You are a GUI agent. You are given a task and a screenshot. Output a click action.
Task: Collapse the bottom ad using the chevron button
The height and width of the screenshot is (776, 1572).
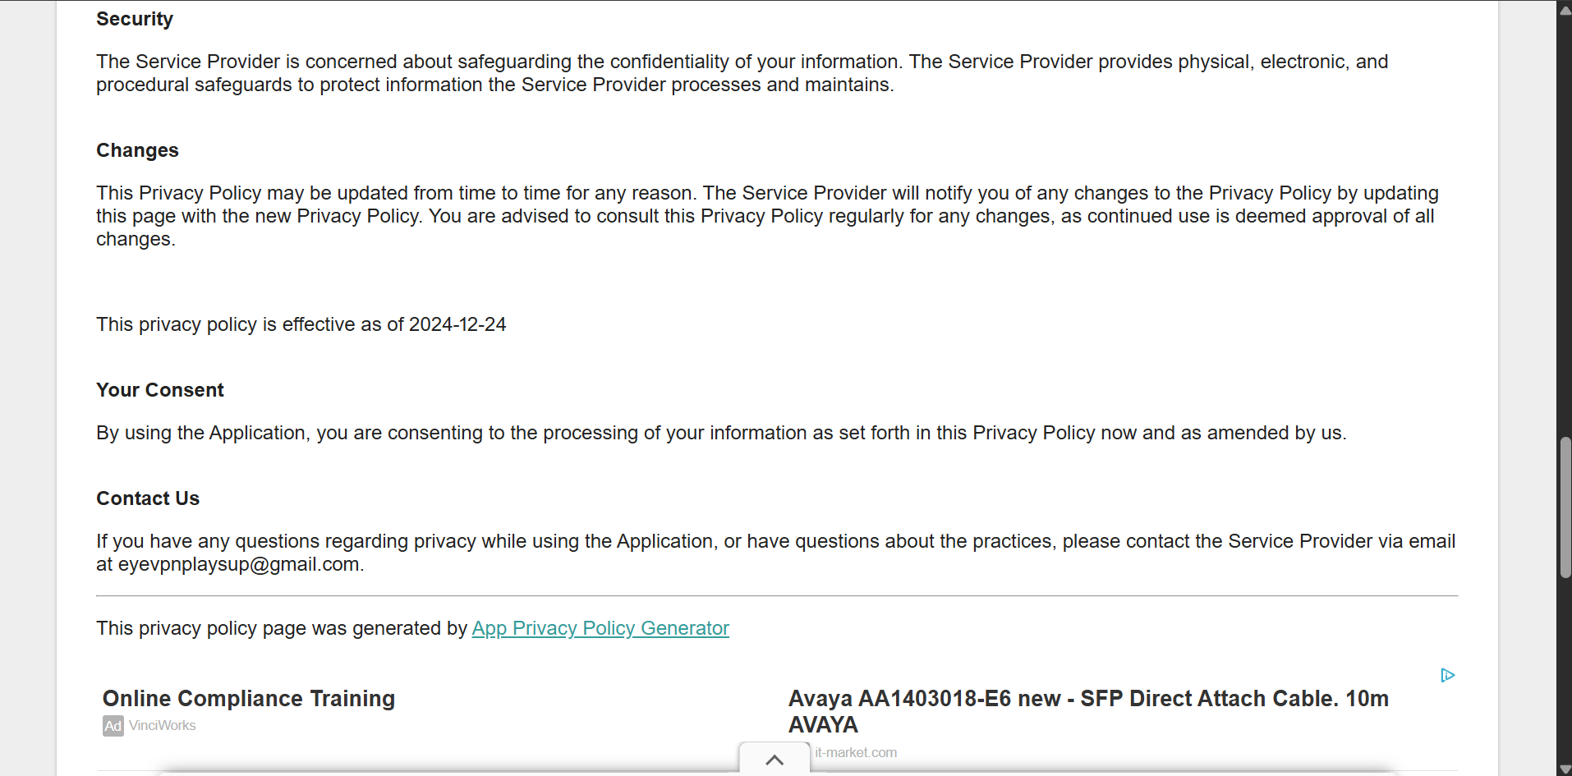773,760
